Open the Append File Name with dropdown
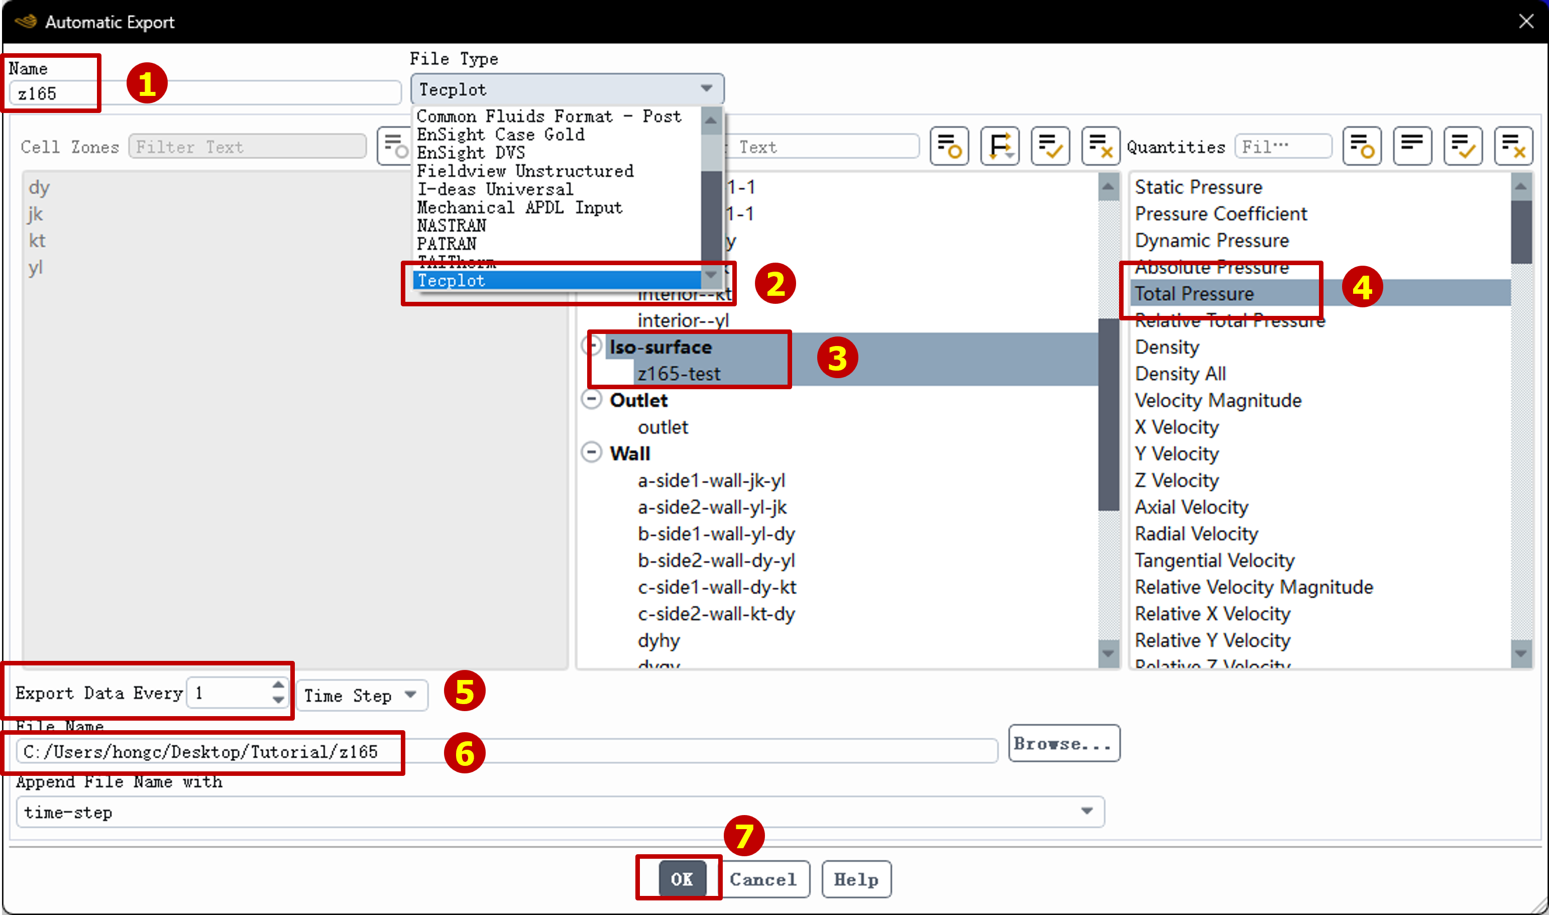 point(560,812)
